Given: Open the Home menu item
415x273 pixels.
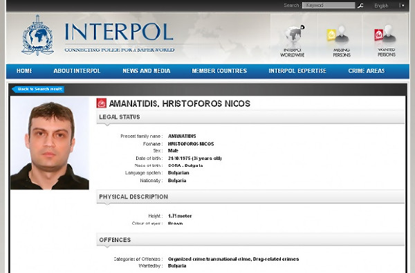Looking at the screenshot, I should [24, 71].
